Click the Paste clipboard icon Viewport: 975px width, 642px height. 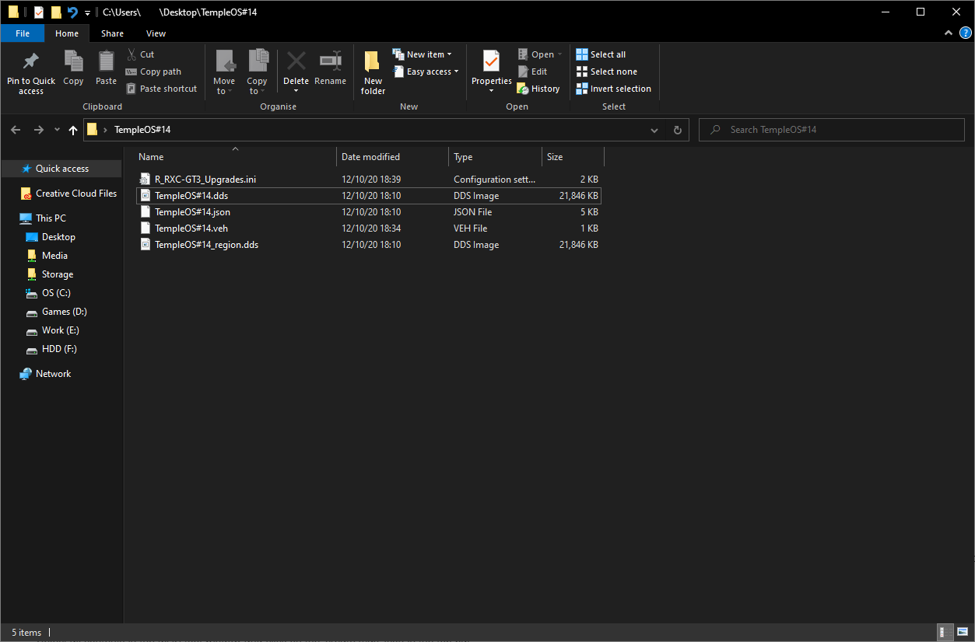pyautogui.click(x=106, y=62)
